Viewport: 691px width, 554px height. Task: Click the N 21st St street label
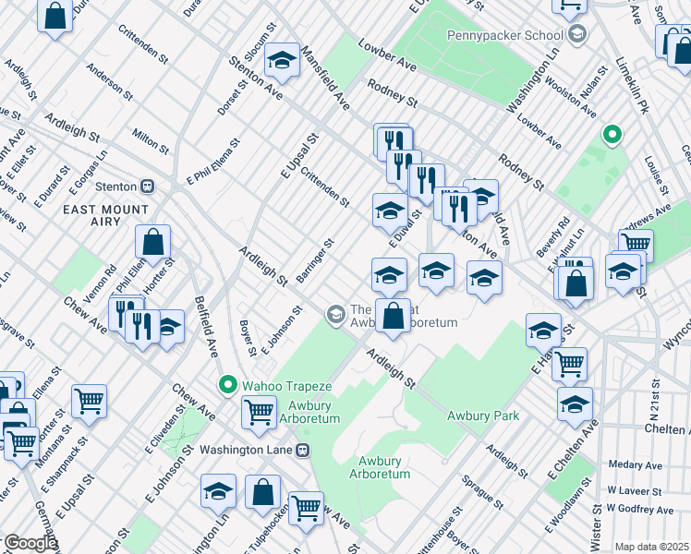point(655,400)
